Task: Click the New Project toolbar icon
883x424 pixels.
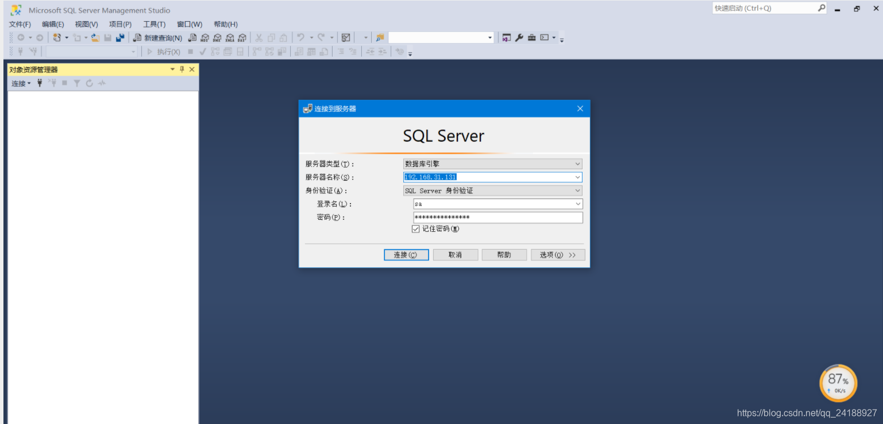Action: tap(57, 38)
